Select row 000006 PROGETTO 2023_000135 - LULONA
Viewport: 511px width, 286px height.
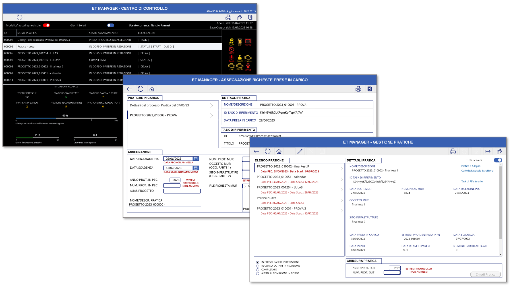(x=112, y=60)
